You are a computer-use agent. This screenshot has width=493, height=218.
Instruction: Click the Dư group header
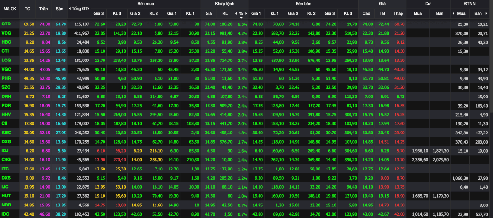tap(428, 4)
